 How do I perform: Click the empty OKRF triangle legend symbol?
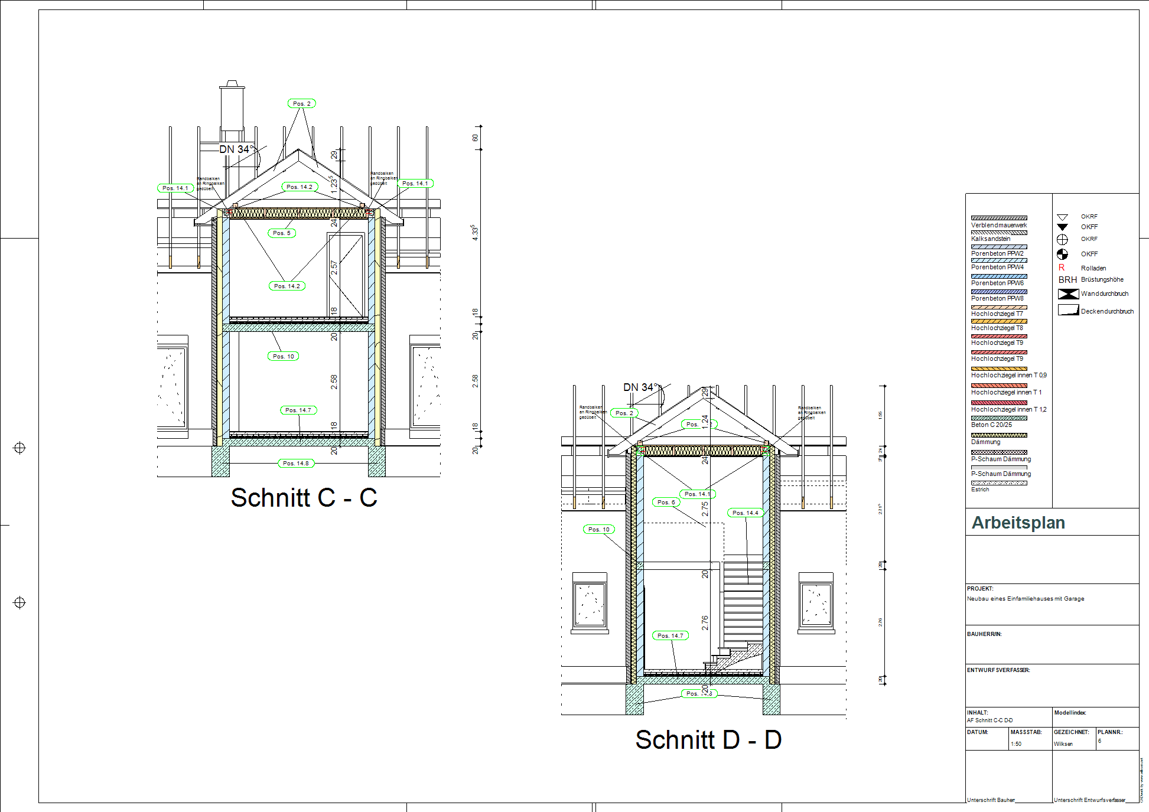1062,217
